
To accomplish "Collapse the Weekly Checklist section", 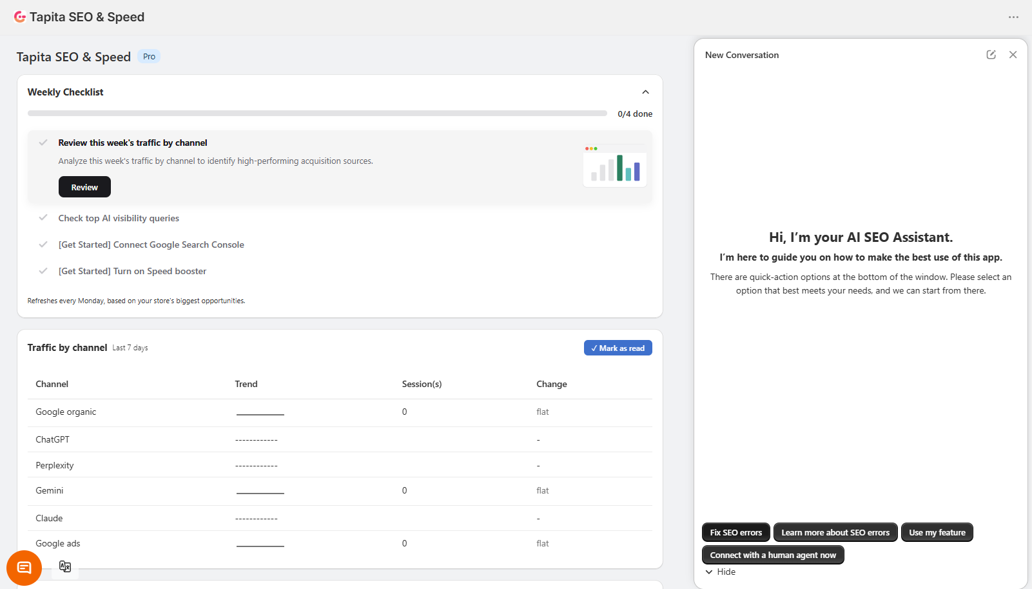I will pyautogui.click(x=645, y=92).
